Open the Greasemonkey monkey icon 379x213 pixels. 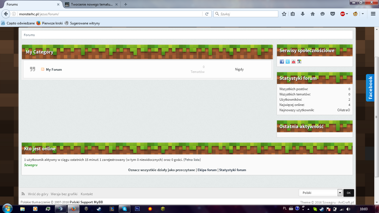coord(355,14)
